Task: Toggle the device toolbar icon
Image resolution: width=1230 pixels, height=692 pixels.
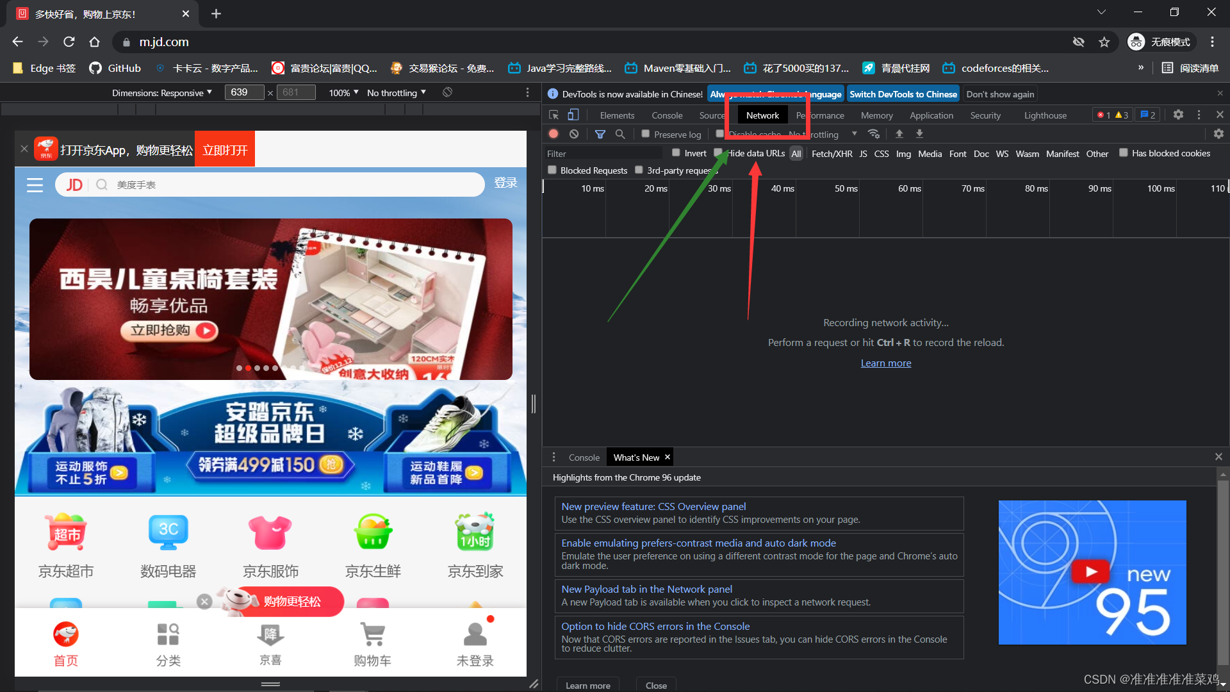Action: tap(573, 115)
